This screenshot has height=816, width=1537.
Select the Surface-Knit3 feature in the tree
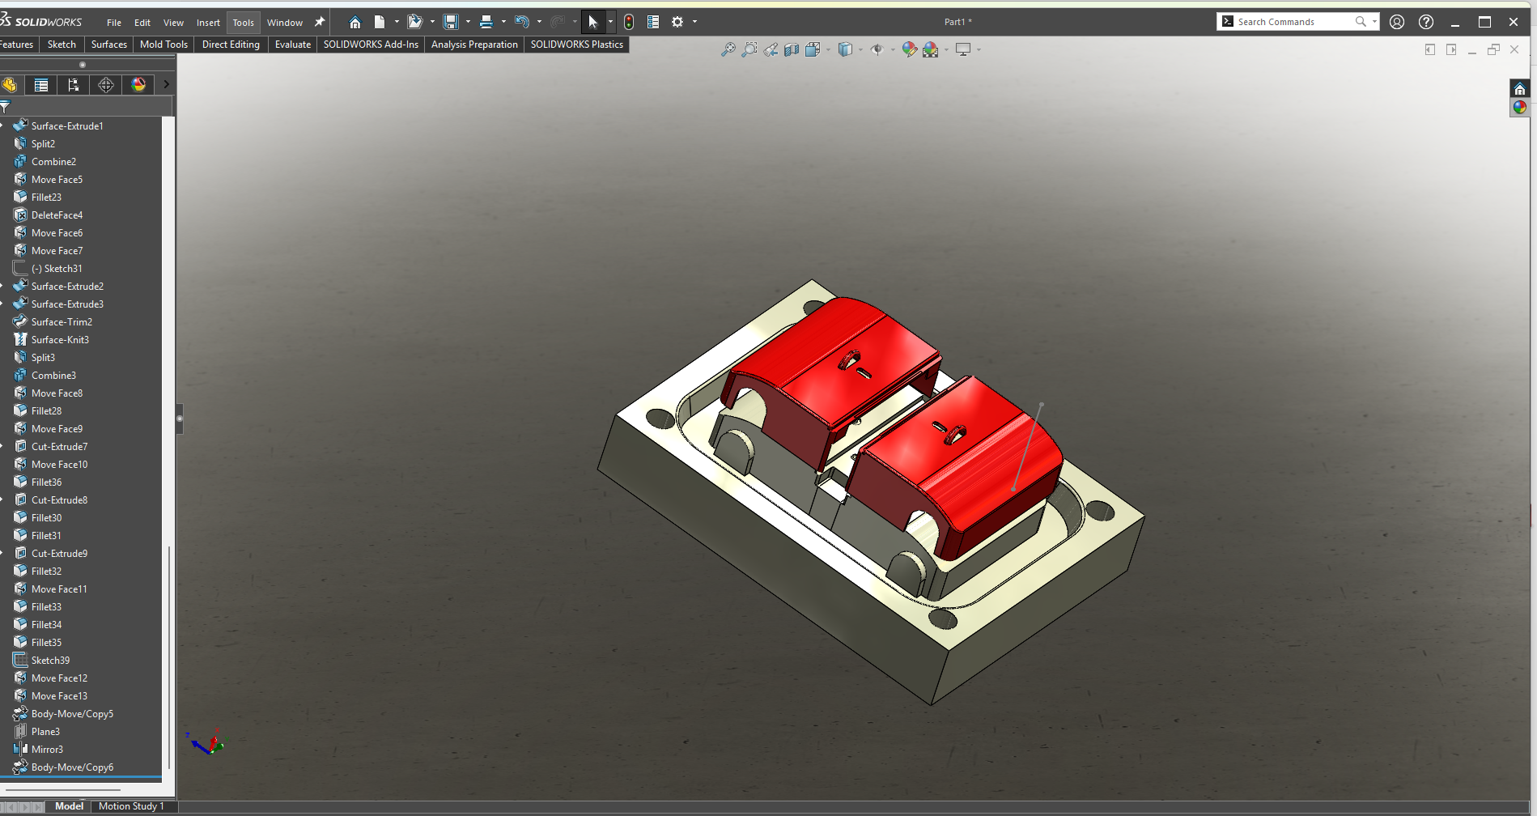(60, 340)
